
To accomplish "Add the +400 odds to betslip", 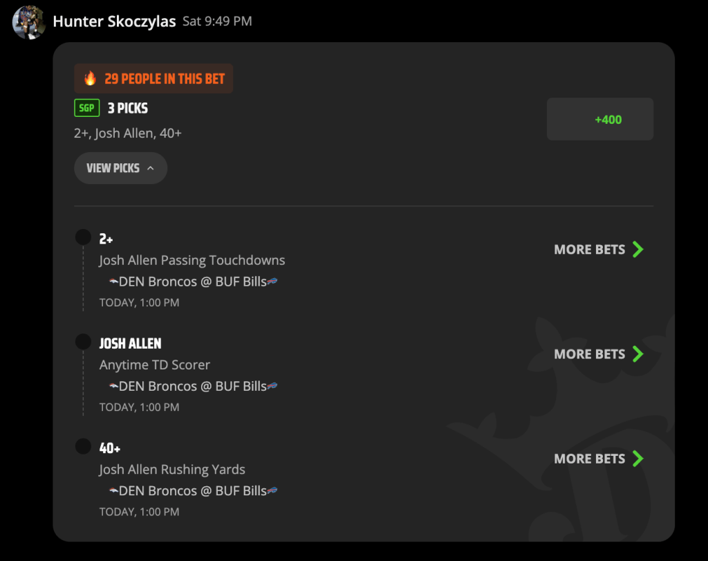I will (600, 119).
